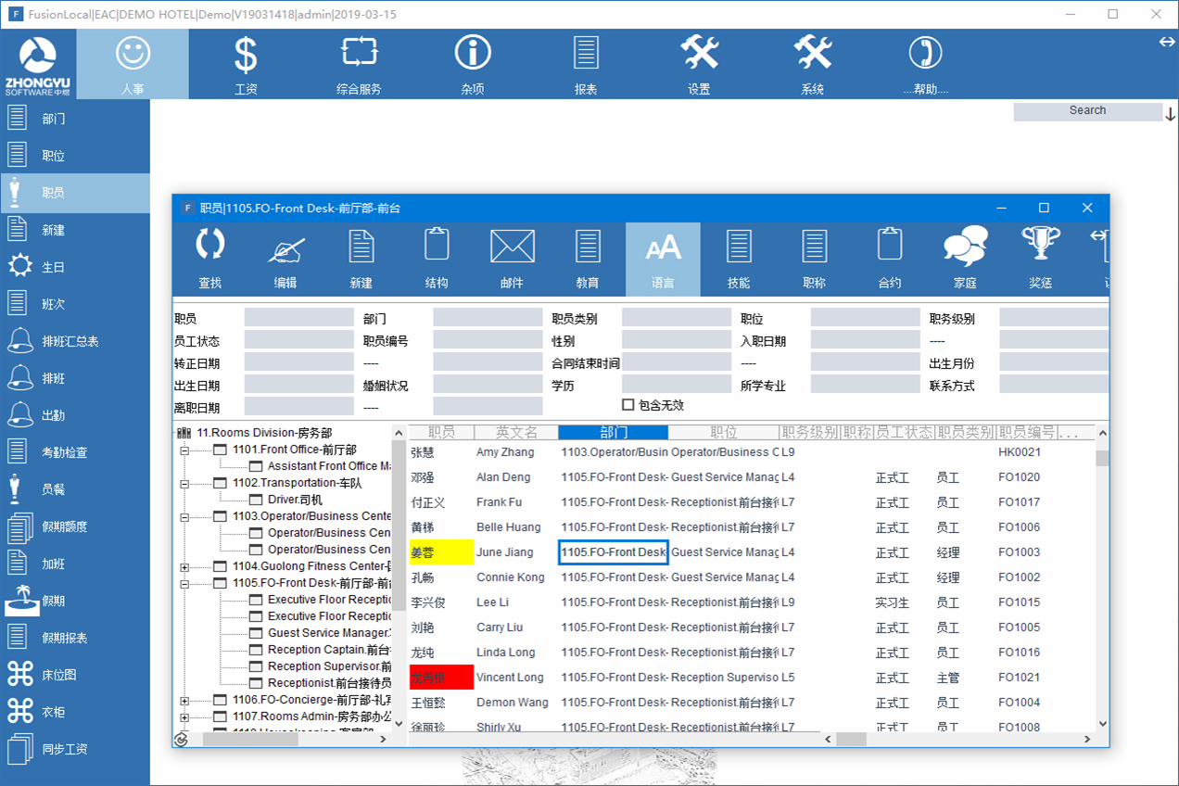Viewport: 1179px width, 786px height.
Task: Collapse the 1101.Front Office tree node
Action: (184, 450)
